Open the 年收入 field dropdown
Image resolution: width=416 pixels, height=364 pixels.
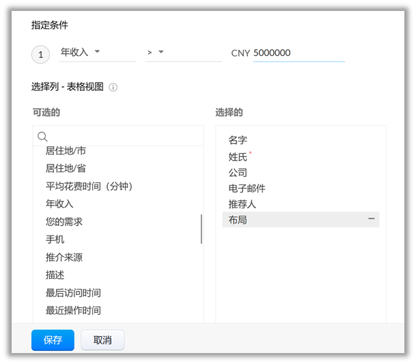pos(97,52)
